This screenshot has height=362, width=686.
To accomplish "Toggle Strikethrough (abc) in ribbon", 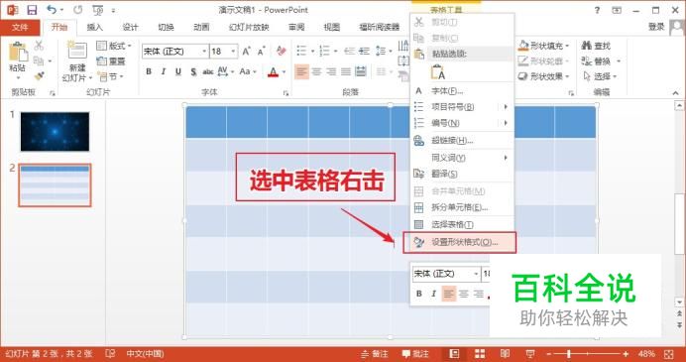I will [x=208, y=71].
